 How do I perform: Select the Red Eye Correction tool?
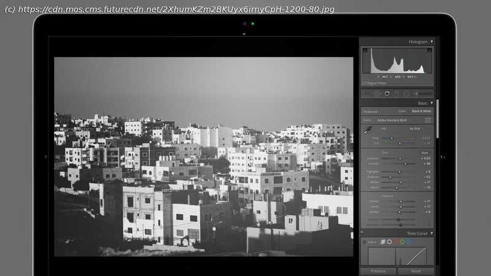pyautogui.click(x=387, y=94)
